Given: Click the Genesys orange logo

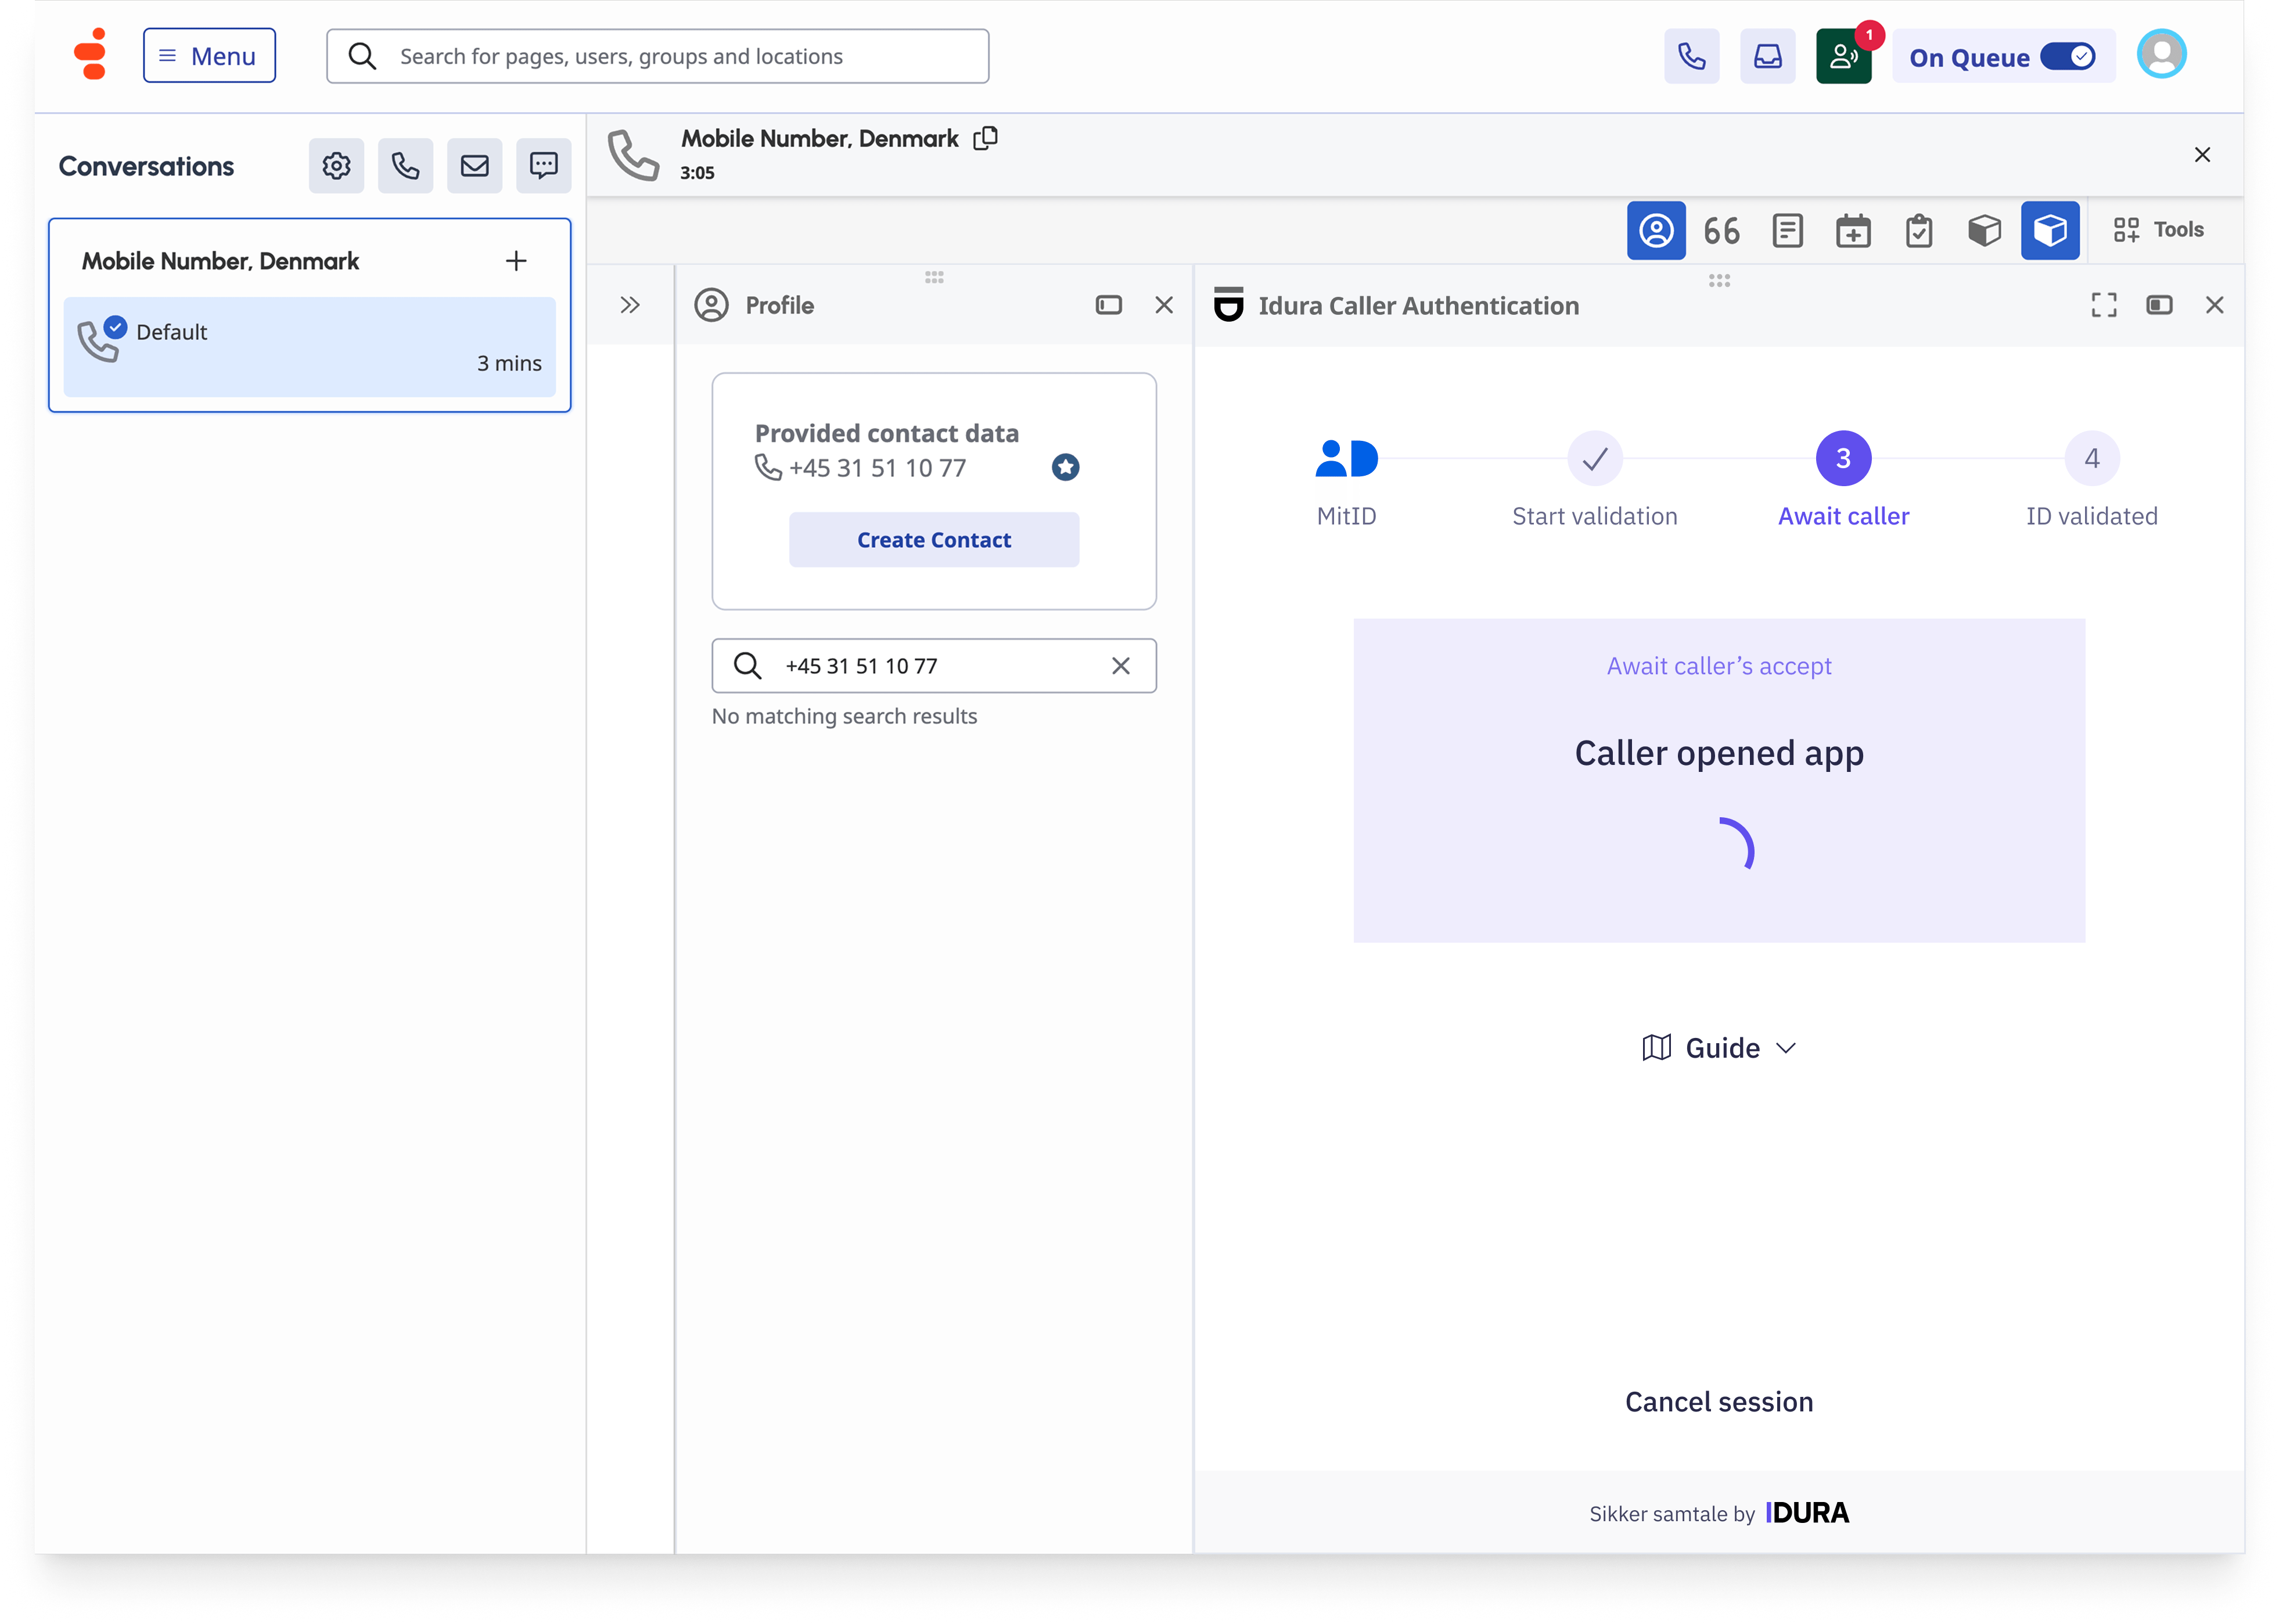Looking at the screenshot, I should click(91, 55).
